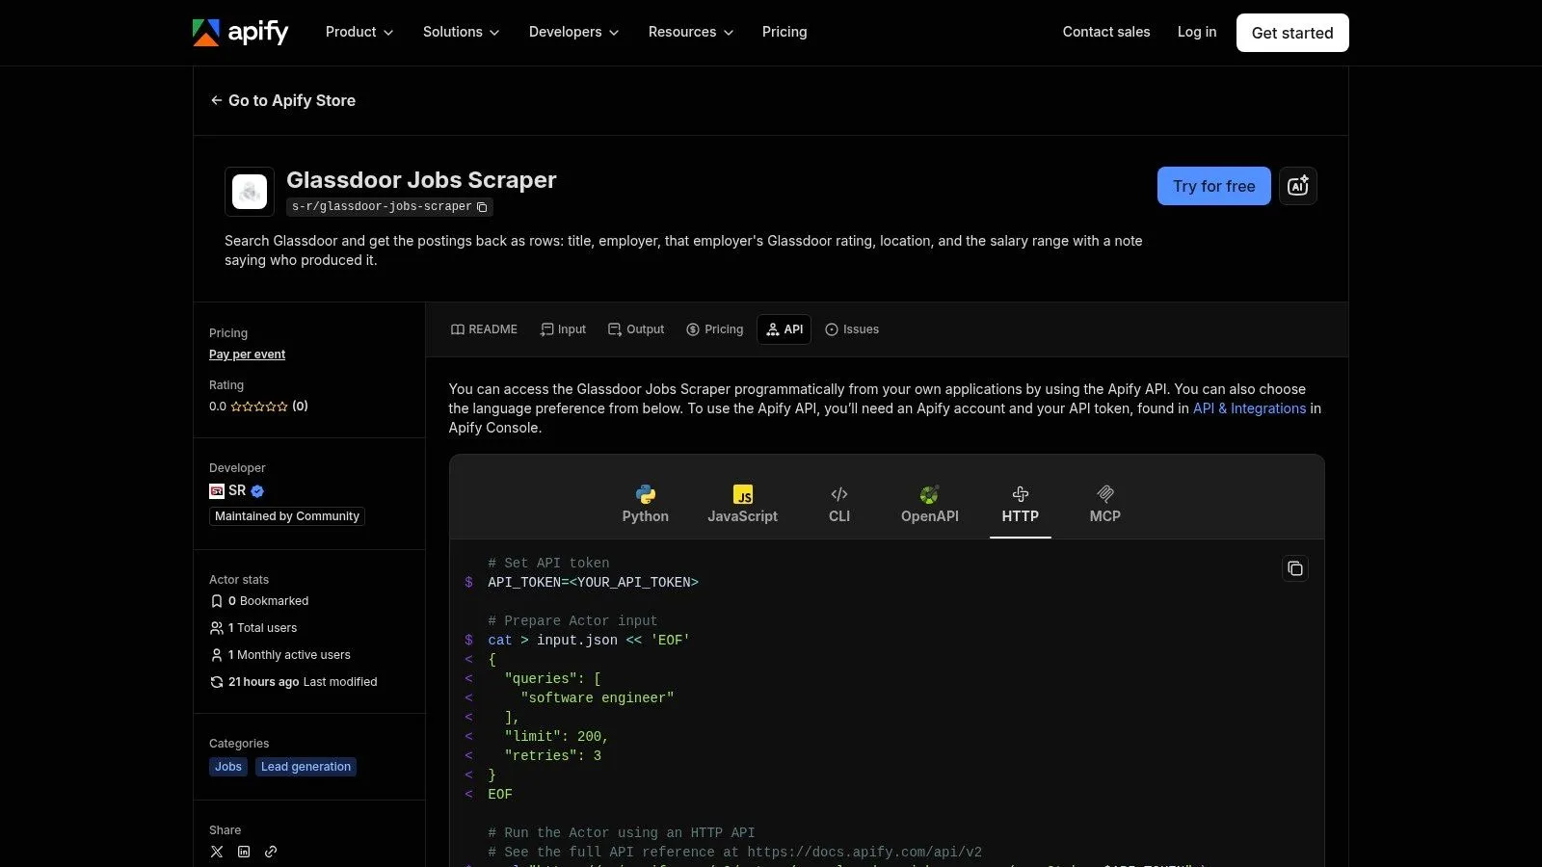The width and height of the screenshot is (1542, 867).
Task: Open the AI assistant icon button
Action: (1297, 186)
